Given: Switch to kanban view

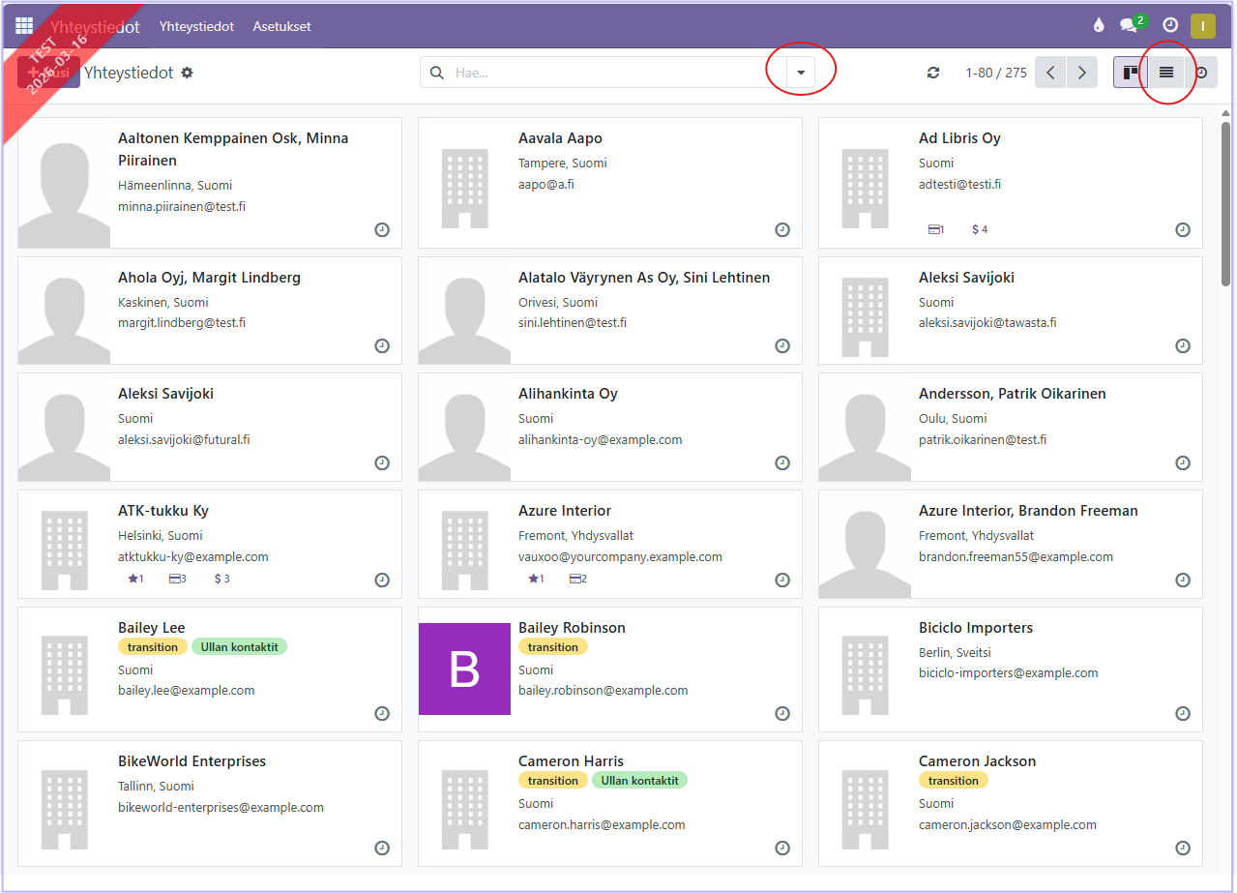Looking at the screenshot, I should [x=1130, y=73].
